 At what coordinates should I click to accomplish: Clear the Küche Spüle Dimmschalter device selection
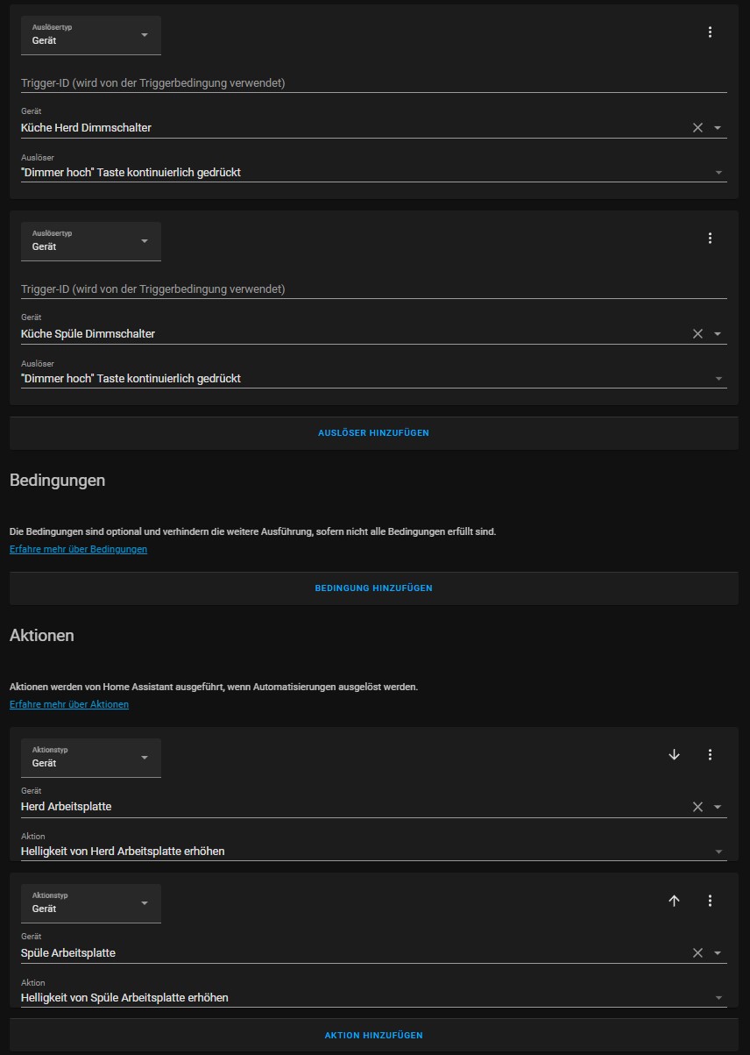[697, 333]
